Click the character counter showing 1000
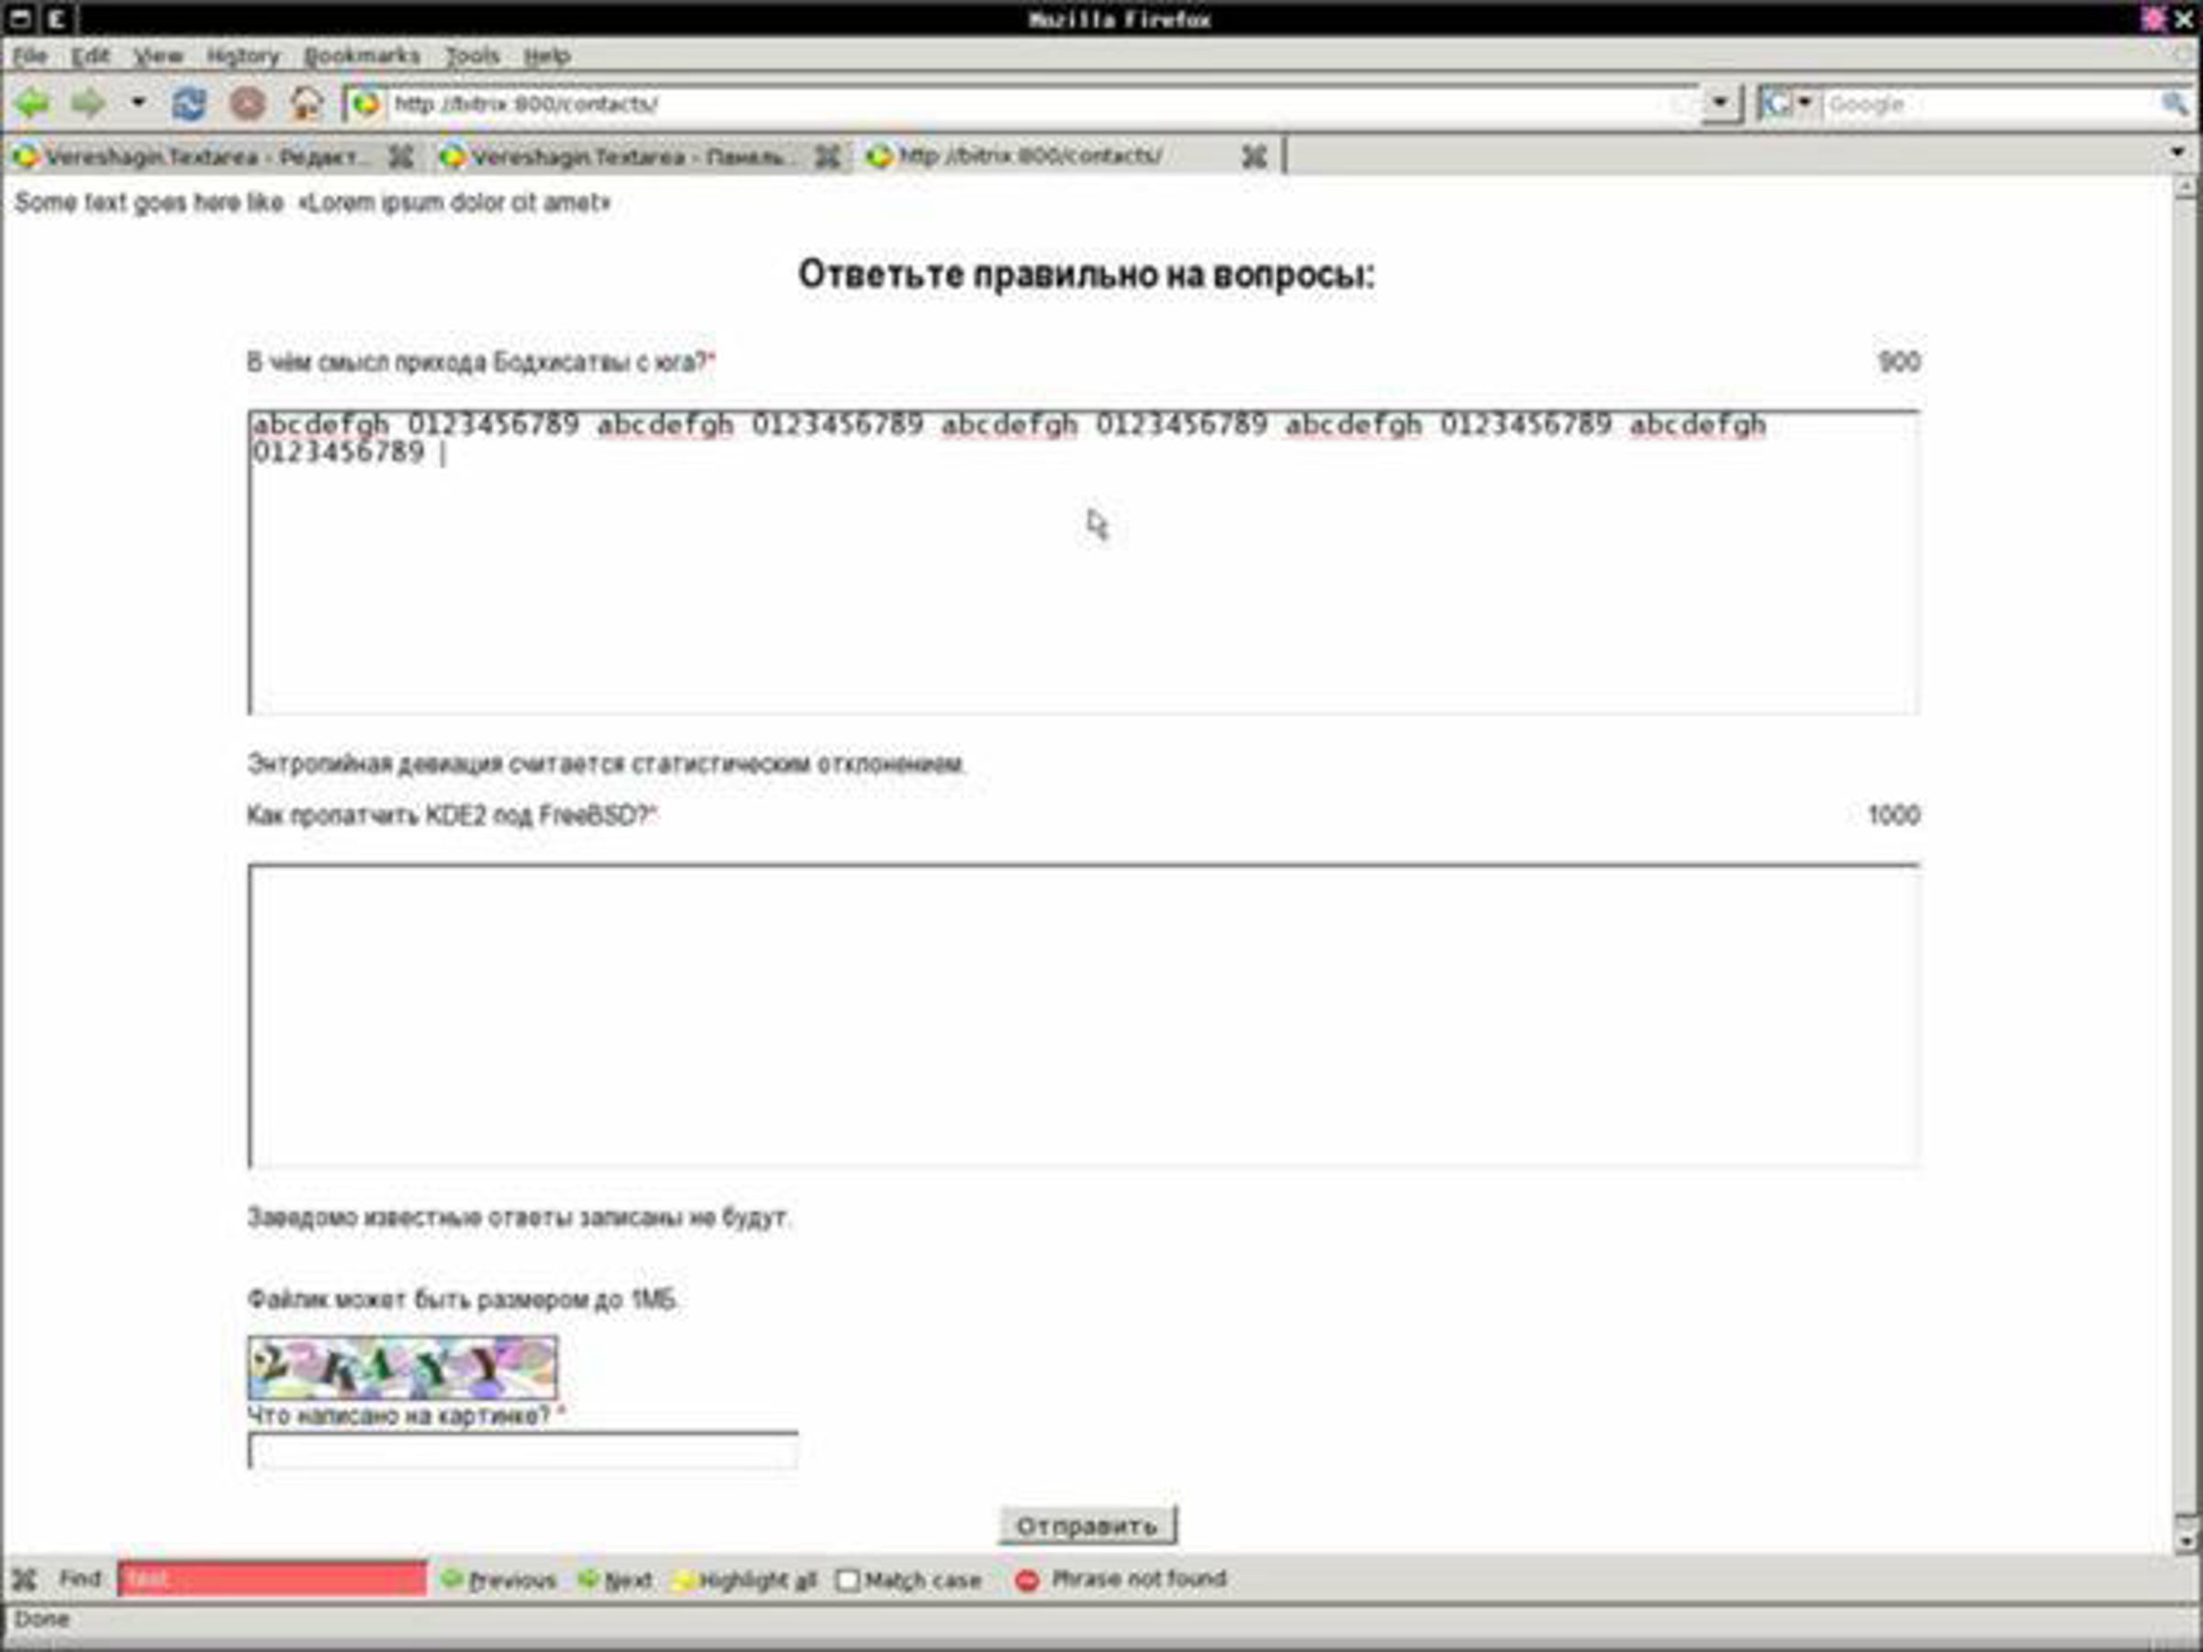Image resolution: width=2203 pixels, height=1652 pixels. pyautogui.click(x=1894, y=816)
